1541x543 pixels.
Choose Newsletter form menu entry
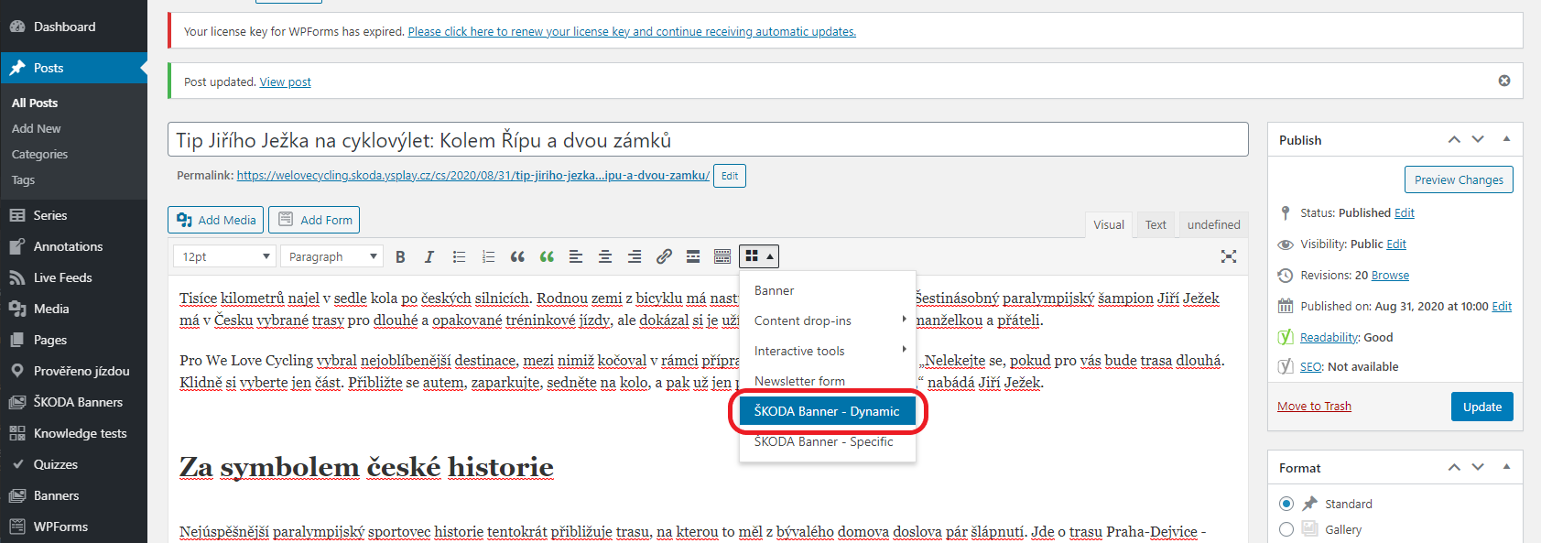coord(828,381)
